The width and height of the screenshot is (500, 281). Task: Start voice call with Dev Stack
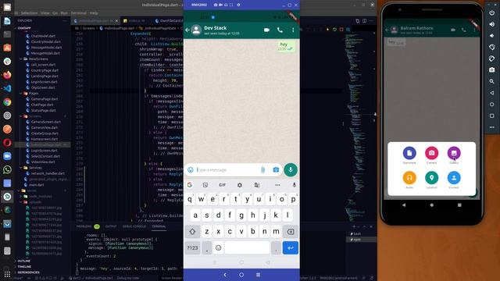tap(280, 30)
